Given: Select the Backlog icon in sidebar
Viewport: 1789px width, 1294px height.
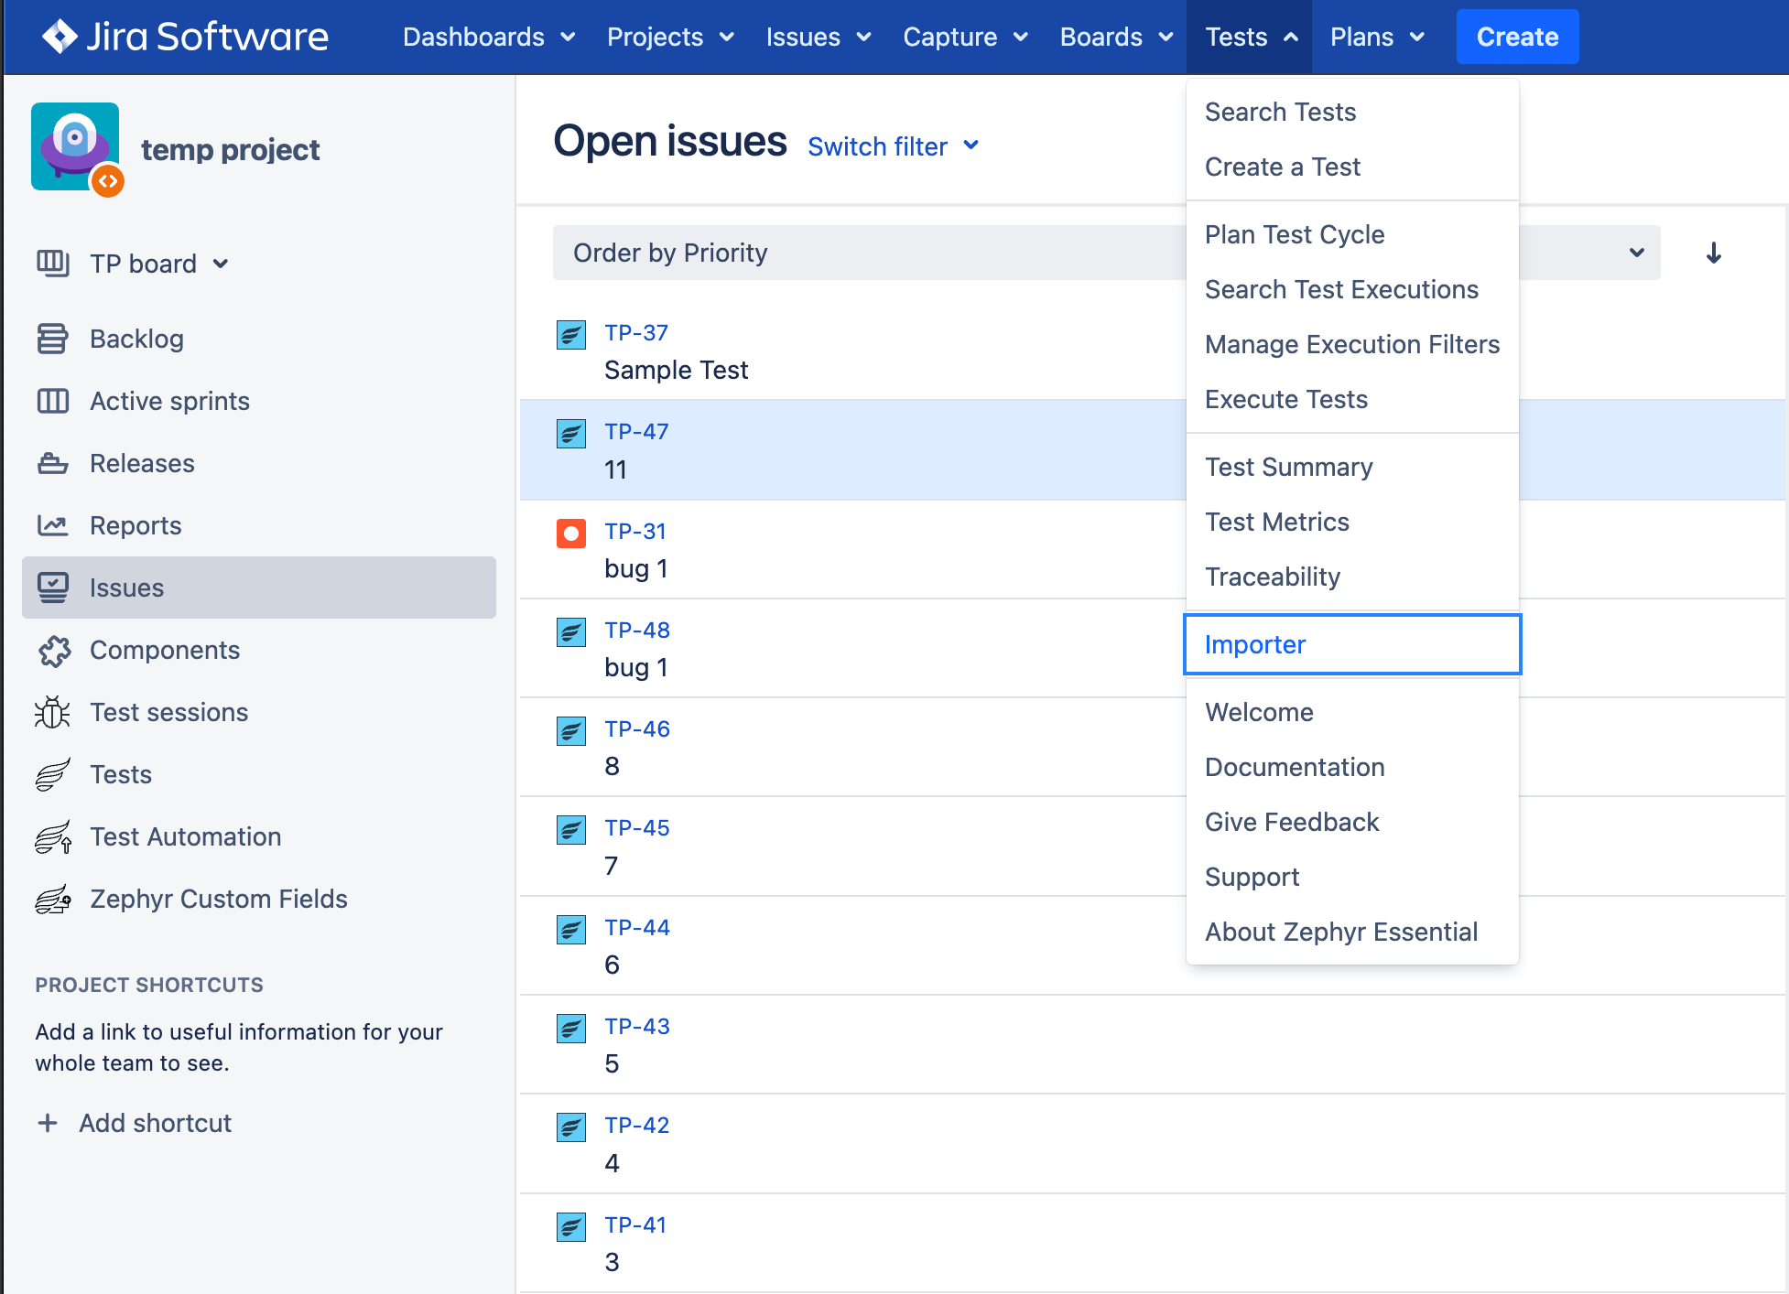Looking at the screenshot, I should click(x=52, y=339).
